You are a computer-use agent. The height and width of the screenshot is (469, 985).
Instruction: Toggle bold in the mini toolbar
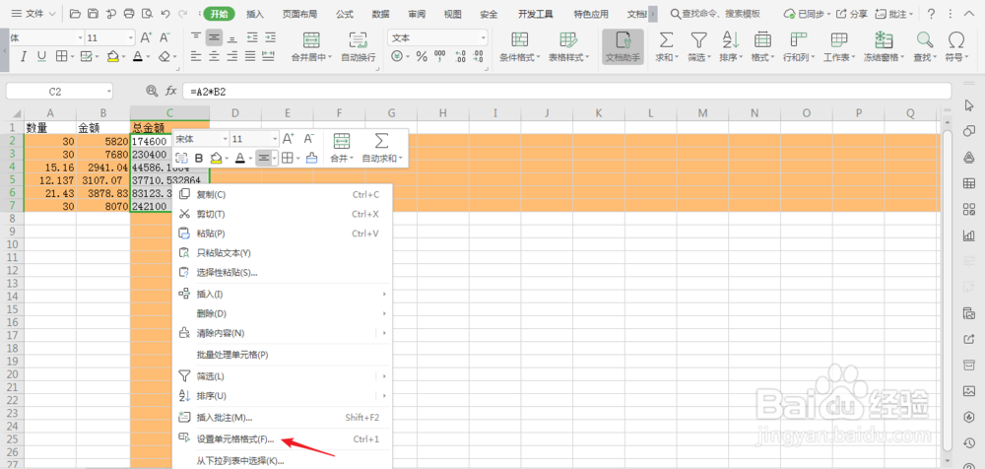(x=199, y=159)
